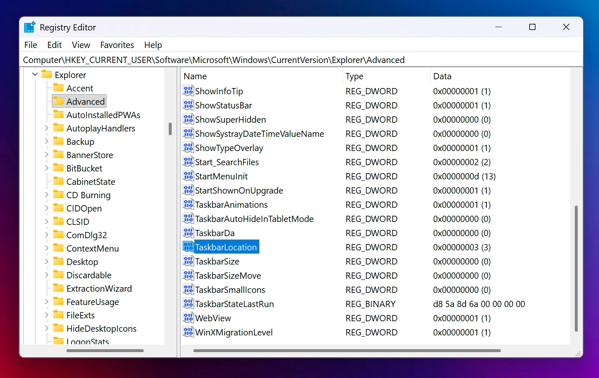The image size is (599, 378).
Task: Click the TaskbarLocation value icon
Action: (188, 247)
